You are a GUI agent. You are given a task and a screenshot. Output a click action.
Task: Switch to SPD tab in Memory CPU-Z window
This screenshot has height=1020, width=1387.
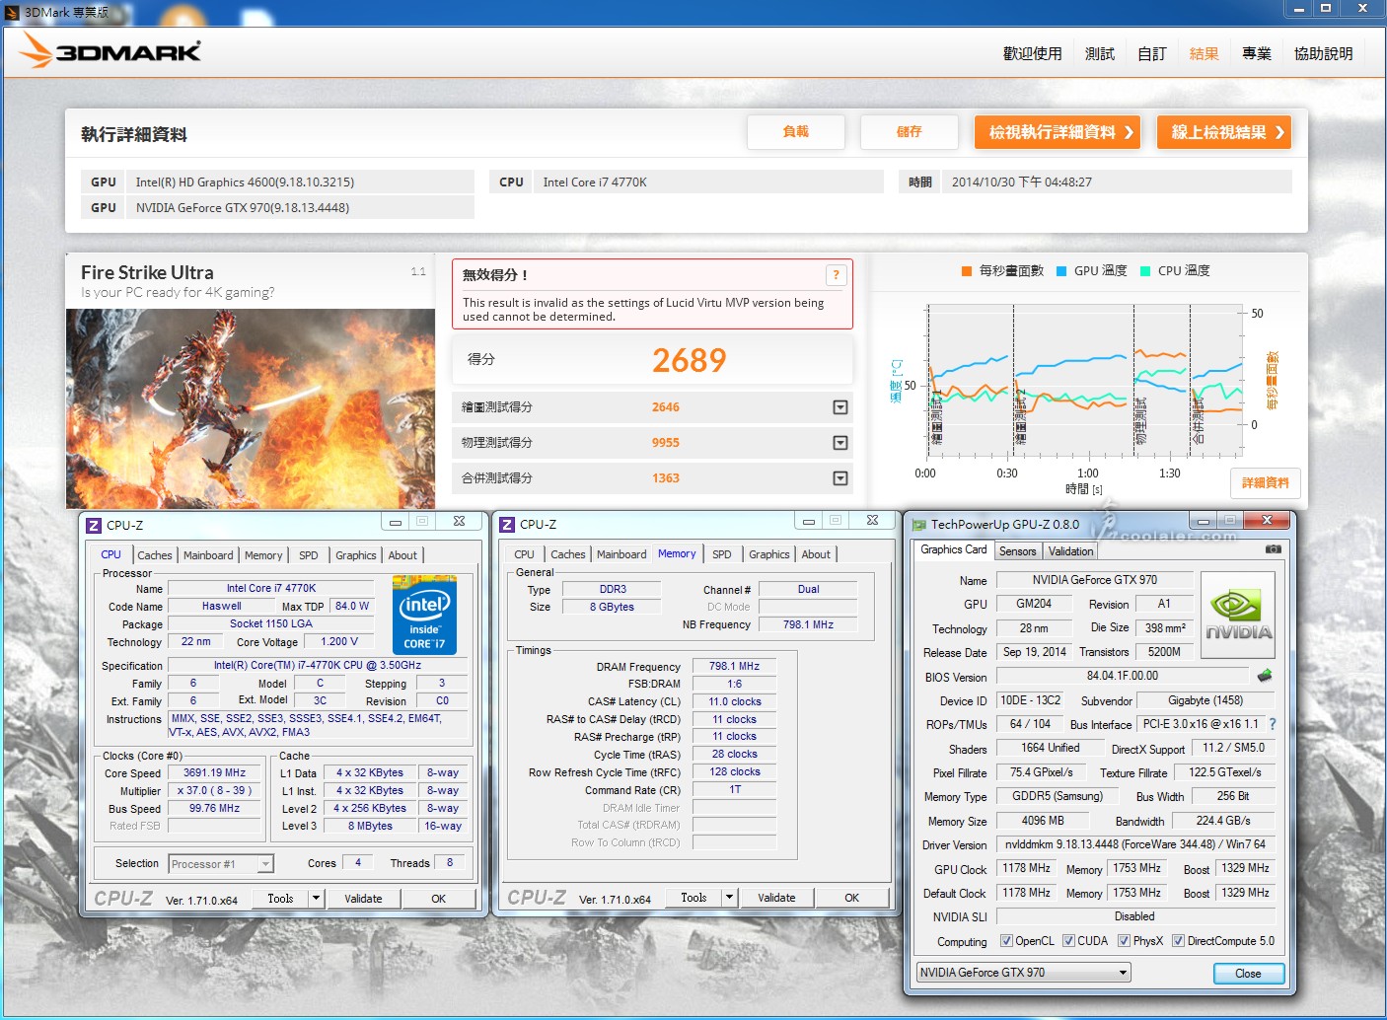click(x=722, y=554)
